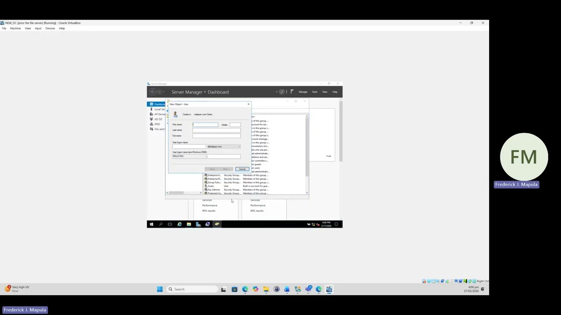Open the View menu in Server Manager
Image resolution: width=561 pixels, height=315 pixels.
point(325,92)
